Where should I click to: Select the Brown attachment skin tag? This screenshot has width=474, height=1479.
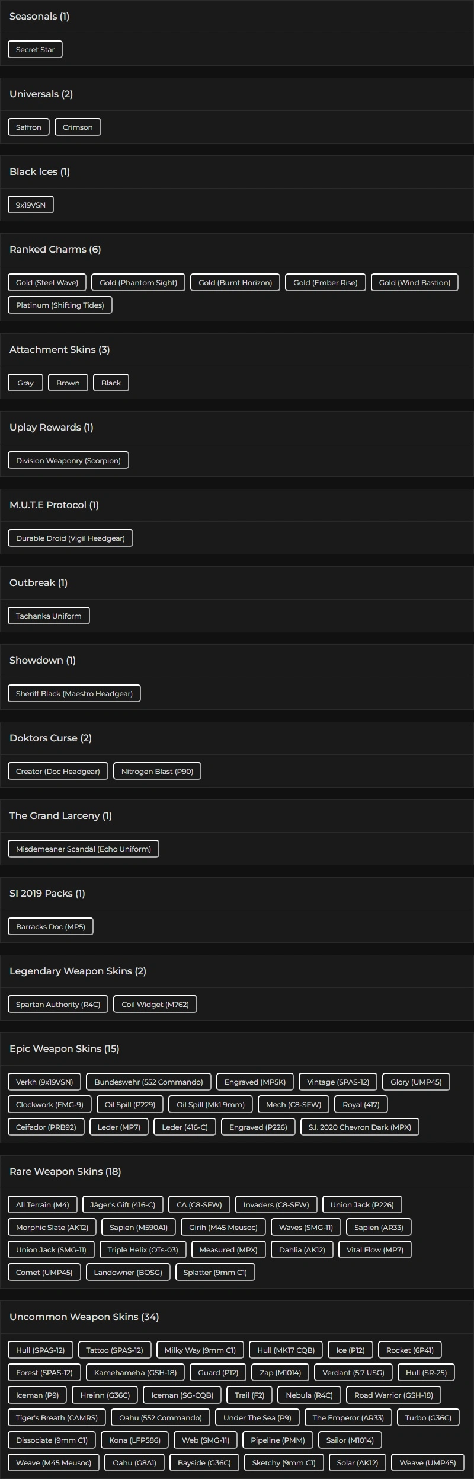[x=68, y=383]
